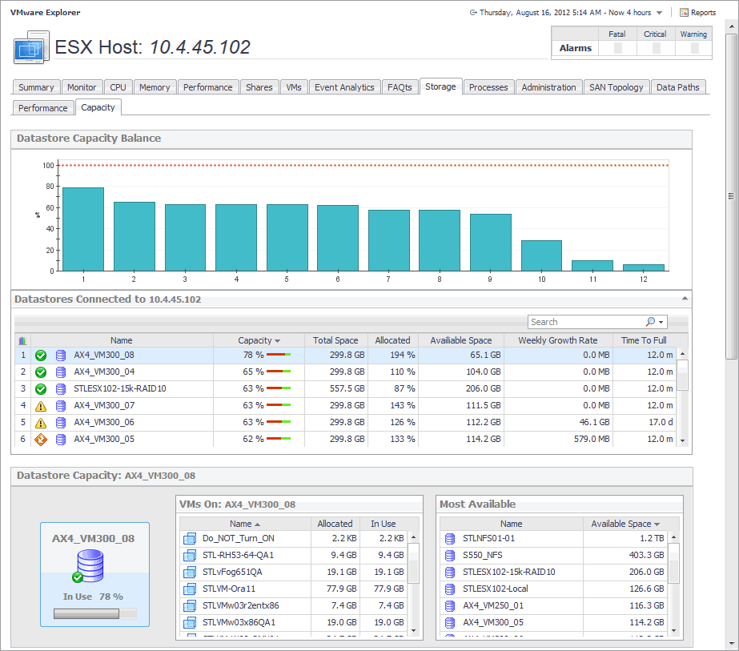739x651 pixels.
Task: Select the Event Analytics tab
Action: tap(344, 87)
